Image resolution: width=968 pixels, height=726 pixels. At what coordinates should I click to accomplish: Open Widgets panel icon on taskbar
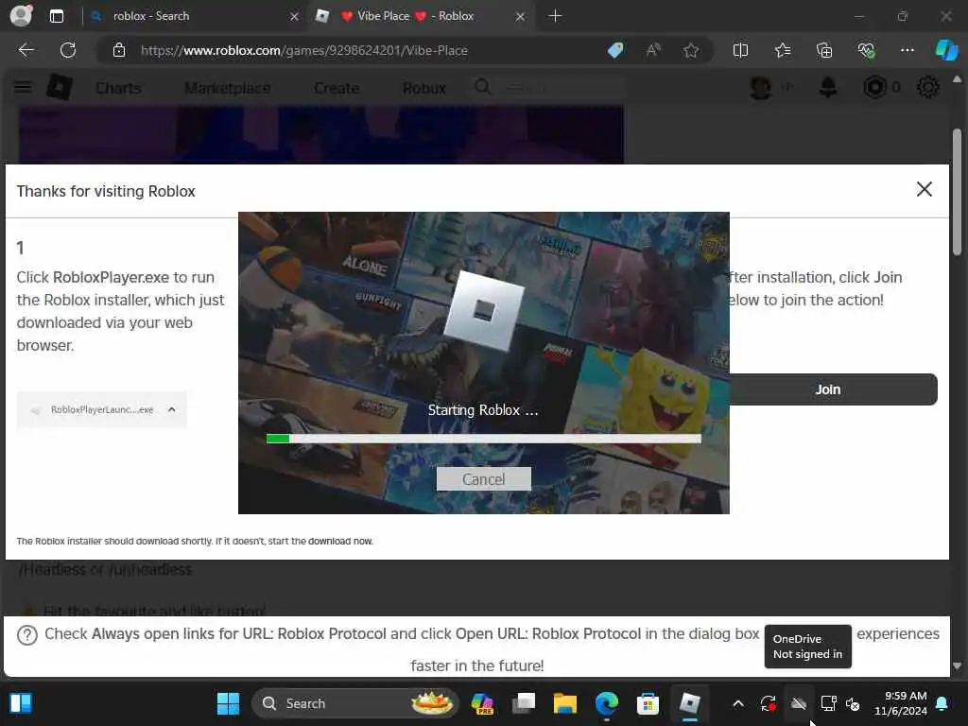(21, 703)
